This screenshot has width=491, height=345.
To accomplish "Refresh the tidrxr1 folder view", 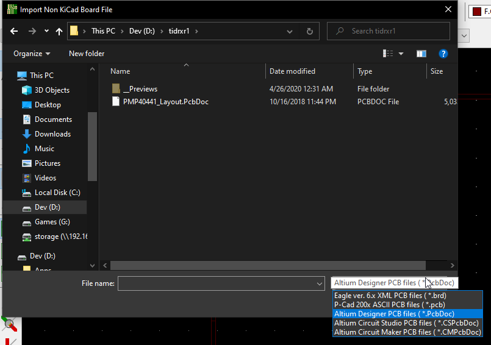I will point(309,31).
